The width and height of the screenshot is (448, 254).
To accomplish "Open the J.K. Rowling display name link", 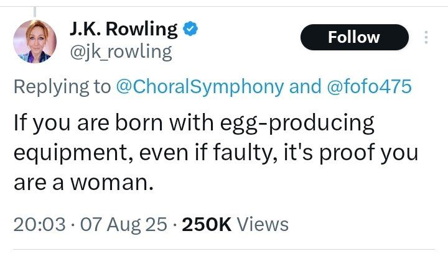I will pyautogui.click(x=122, y=29).
